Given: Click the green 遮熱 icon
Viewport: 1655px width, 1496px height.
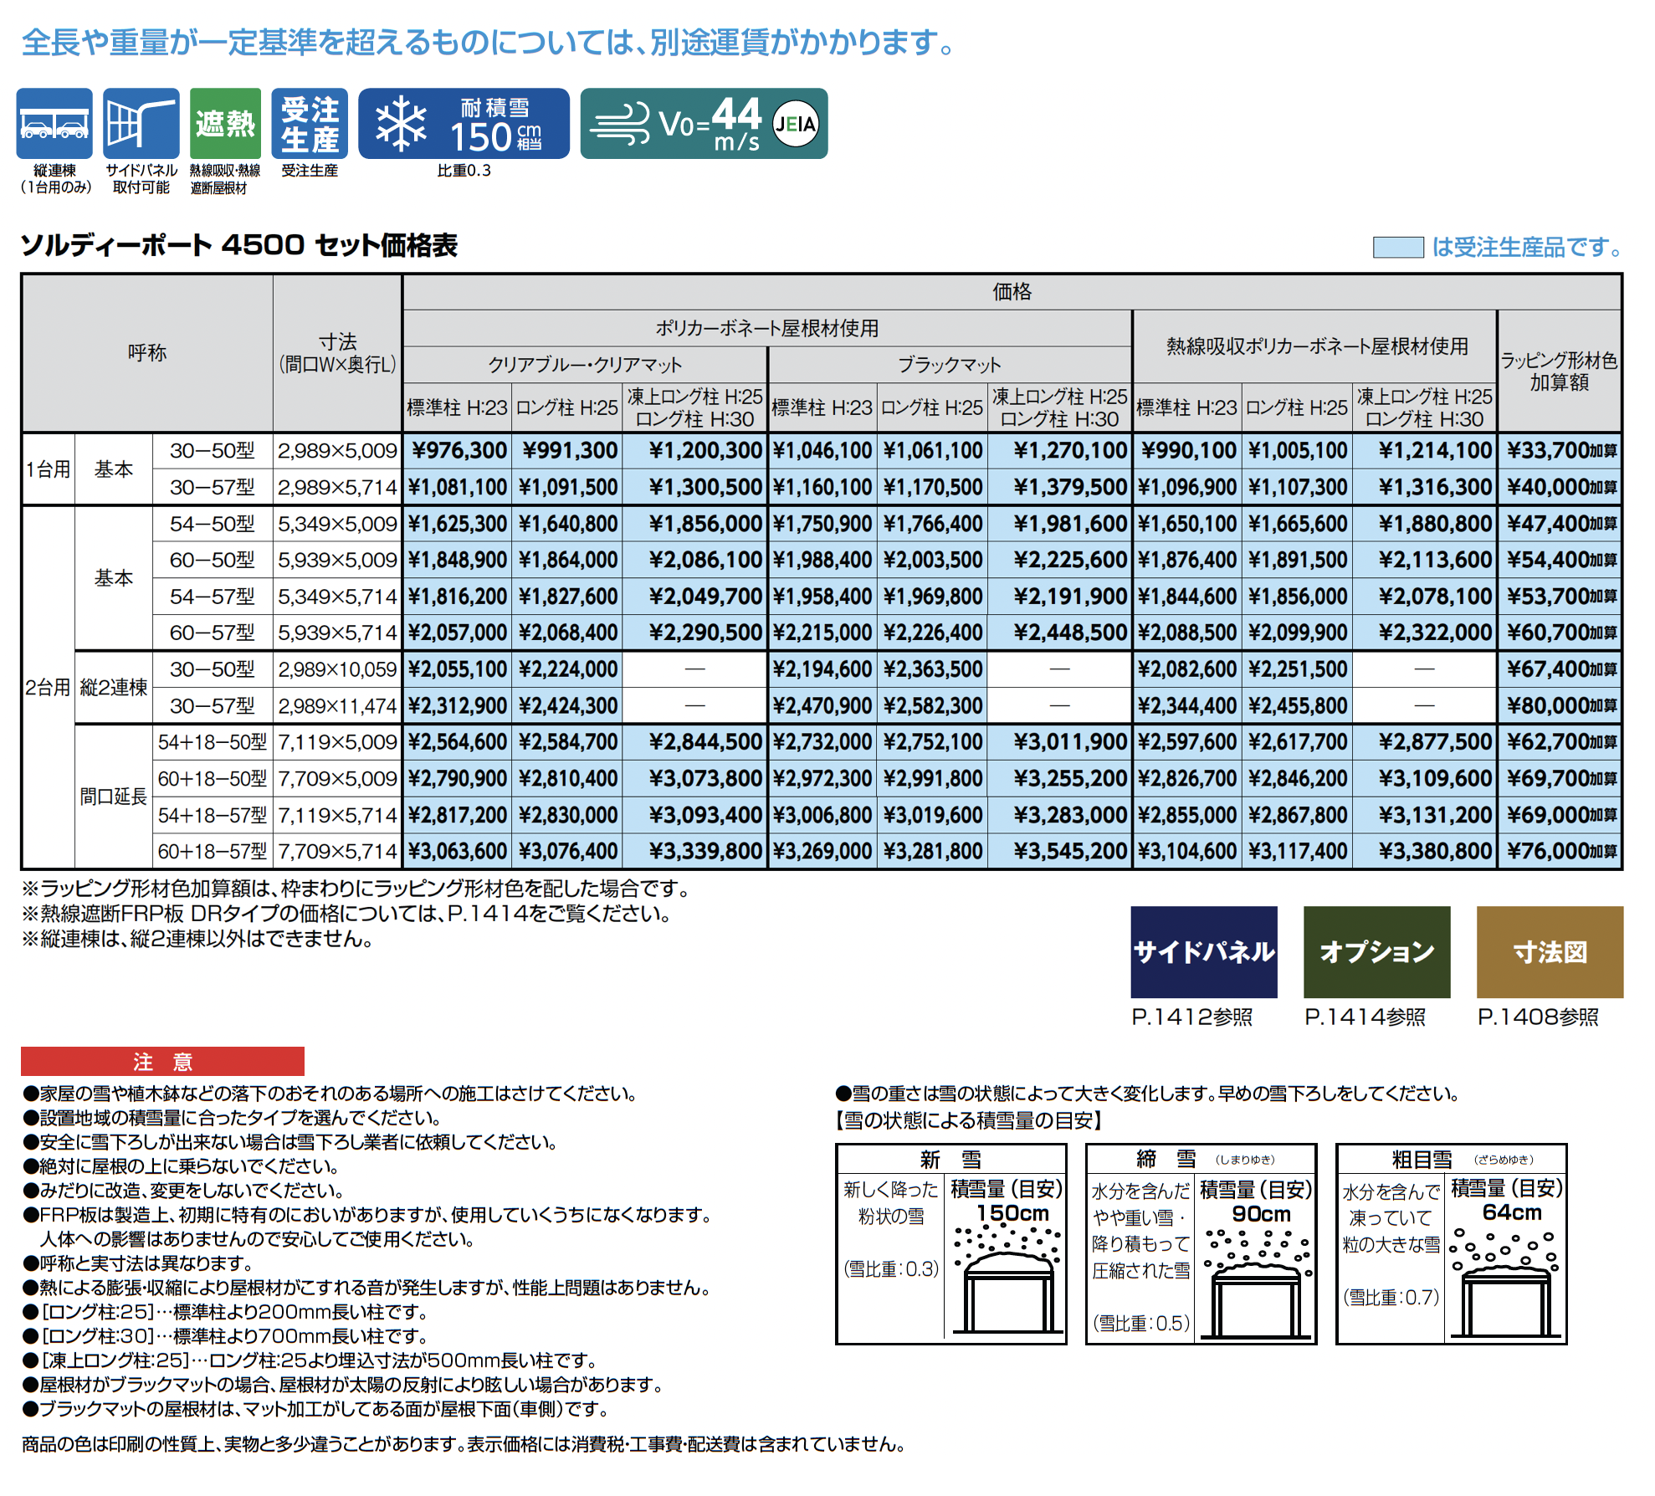Looking at the screenshot, I should [225, 124].
